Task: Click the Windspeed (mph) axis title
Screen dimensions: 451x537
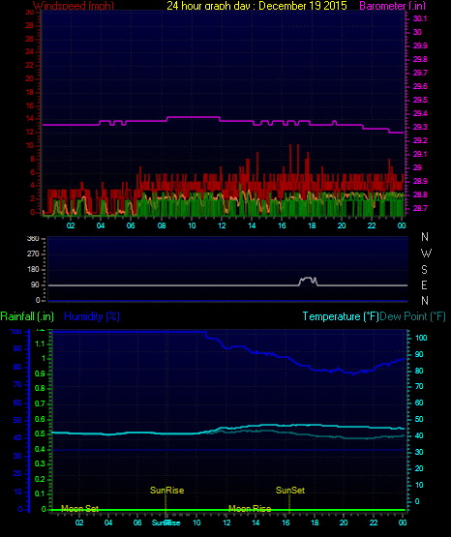Action: [x=74, y=6]
